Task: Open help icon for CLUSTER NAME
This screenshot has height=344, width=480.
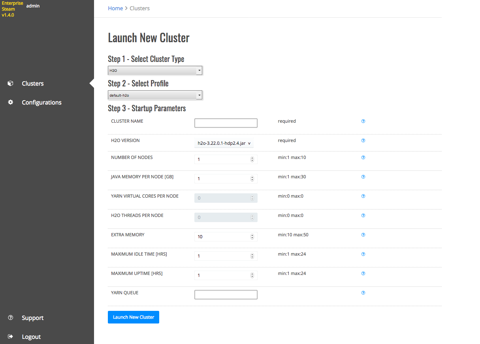Action: (363, 121)
